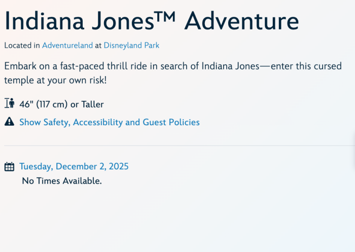
Task: Click the "No Times Available." message
Action: pyautogui.click(x=62, y=181)
